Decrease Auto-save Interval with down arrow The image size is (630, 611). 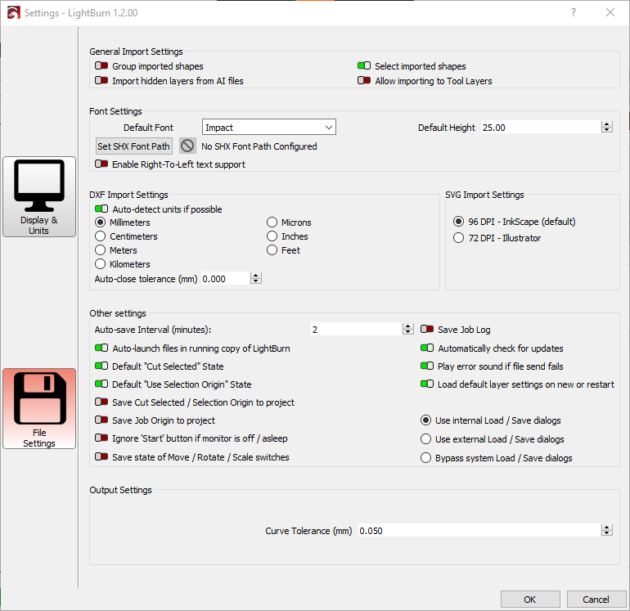point(407,332)
